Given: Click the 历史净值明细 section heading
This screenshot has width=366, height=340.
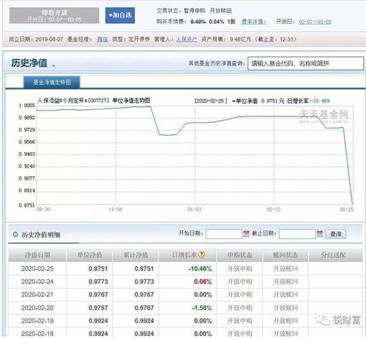Looking at the screenshot, I should pos(41,234).
